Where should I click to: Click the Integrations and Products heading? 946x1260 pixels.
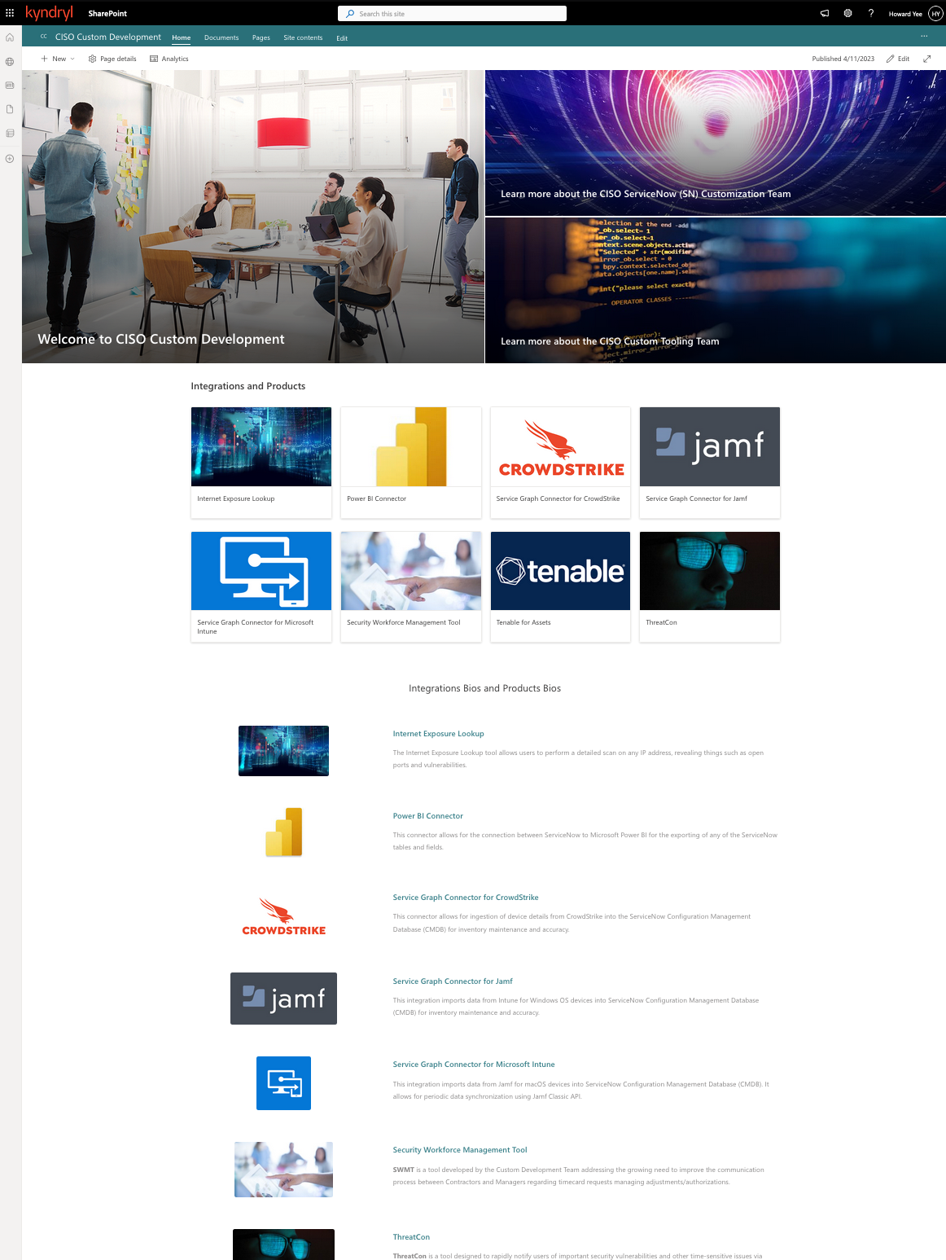(248, 386)
